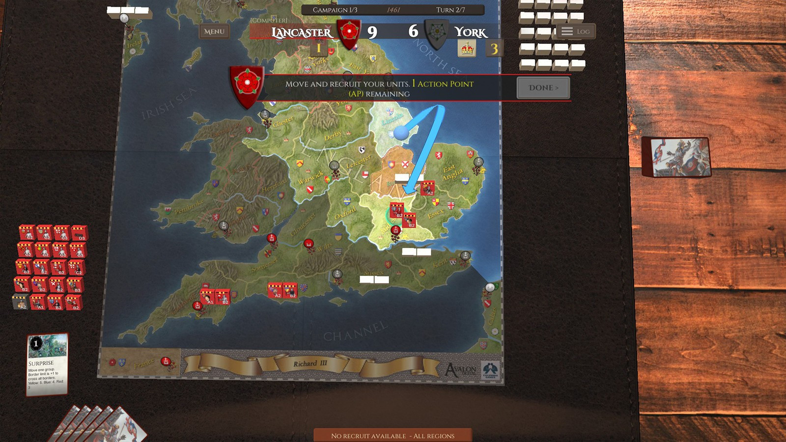Viewport: 786px width, 442px height.
Task: Click the white York blocks south of Middlesex
Action: tap(417, 252)
